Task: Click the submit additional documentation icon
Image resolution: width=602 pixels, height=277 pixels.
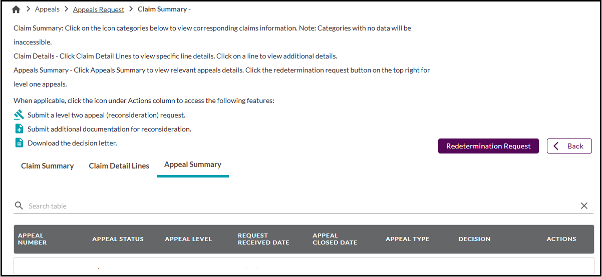Action: [19, 129]
